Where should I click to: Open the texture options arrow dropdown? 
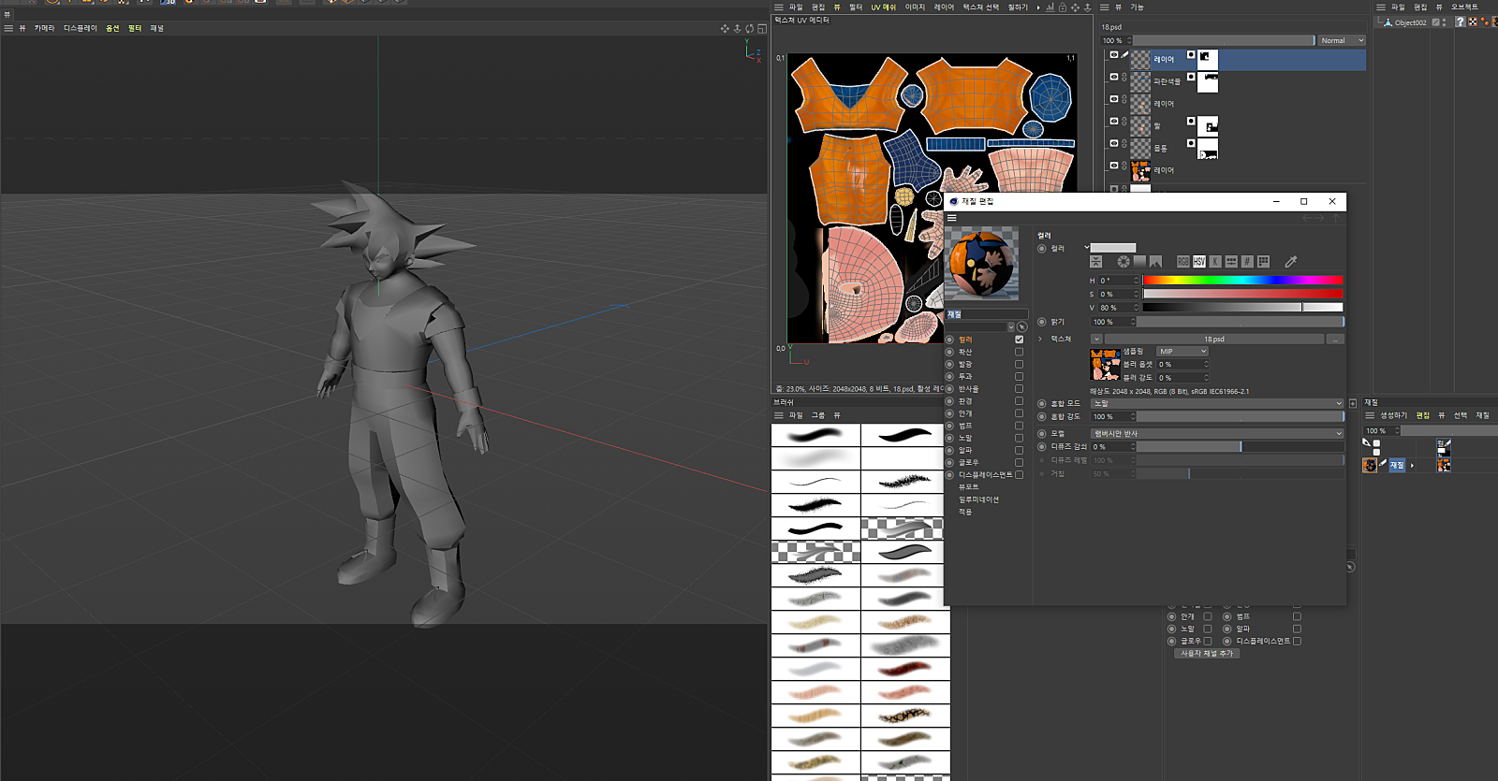[1096, 339]
